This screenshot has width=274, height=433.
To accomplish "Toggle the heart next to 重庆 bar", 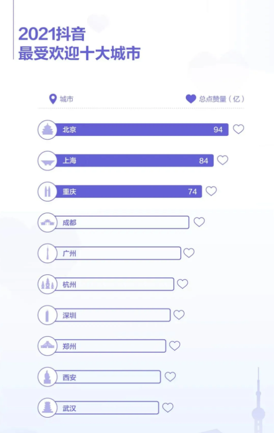I will point(211,191).
